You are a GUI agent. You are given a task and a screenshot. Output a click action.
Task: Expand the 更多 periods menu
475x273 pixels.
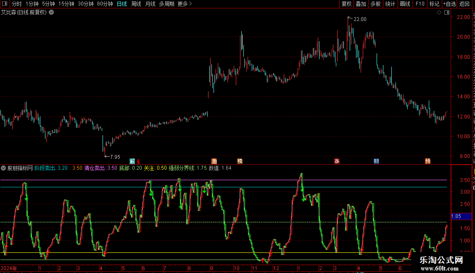click(185, 4)
